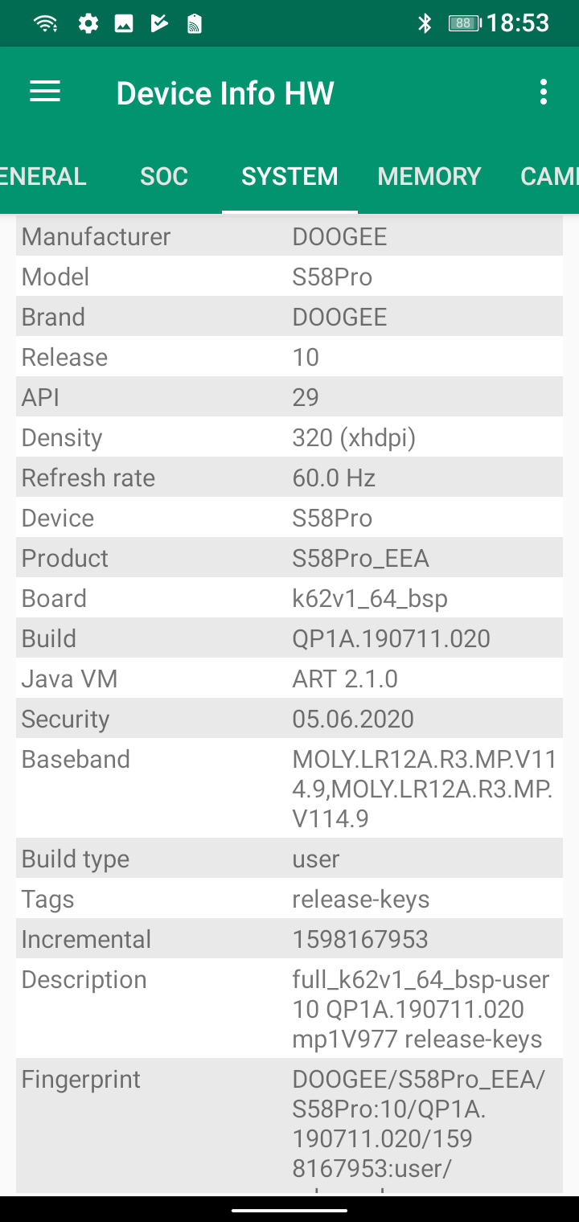Tap the Wi-Fi status bar icon

click(x=46, y=23)
